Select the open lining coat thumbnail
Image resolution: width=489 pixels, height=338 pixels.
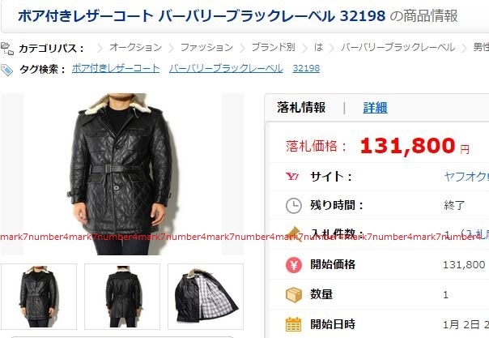[x=206, y=297]
